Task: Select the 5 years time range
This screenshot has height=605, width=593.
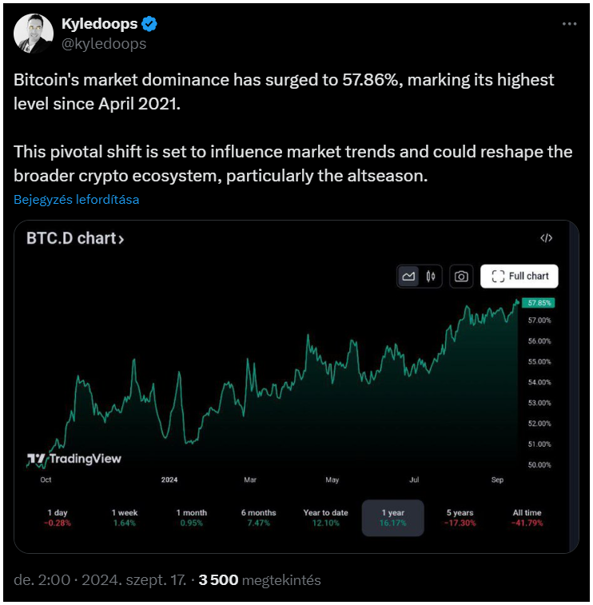Action: (460, 518)
